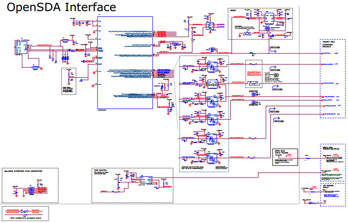Click the large blue MCU chip block

click(125, 63)
